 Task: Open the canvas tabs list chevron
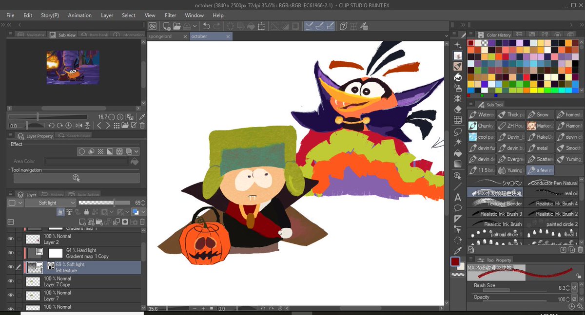[x=446, y=37]
